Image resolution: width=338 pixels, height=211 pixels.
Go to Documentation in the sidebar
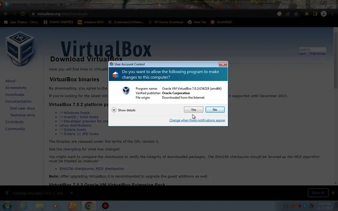point(18,101)
